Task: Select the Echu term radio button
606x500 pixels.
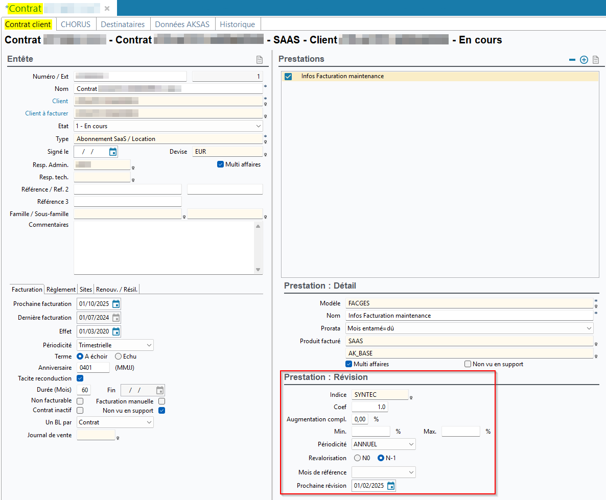Action: [x=119, y=356]
